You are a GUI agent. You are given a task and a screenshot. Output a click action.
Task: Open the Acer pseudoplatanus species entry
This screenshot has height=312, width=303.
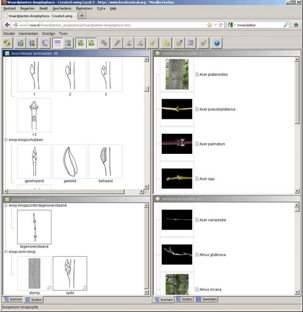point(218,109)
